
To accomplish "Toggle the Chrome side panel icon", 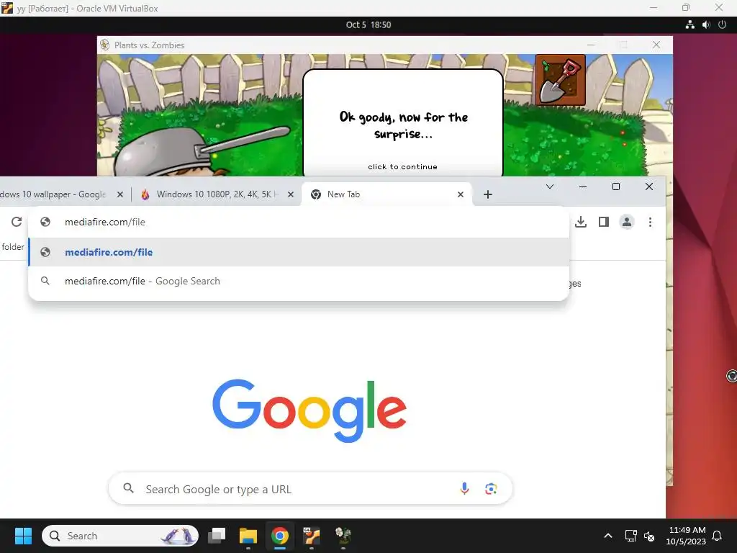I will [x=604, y=222].
